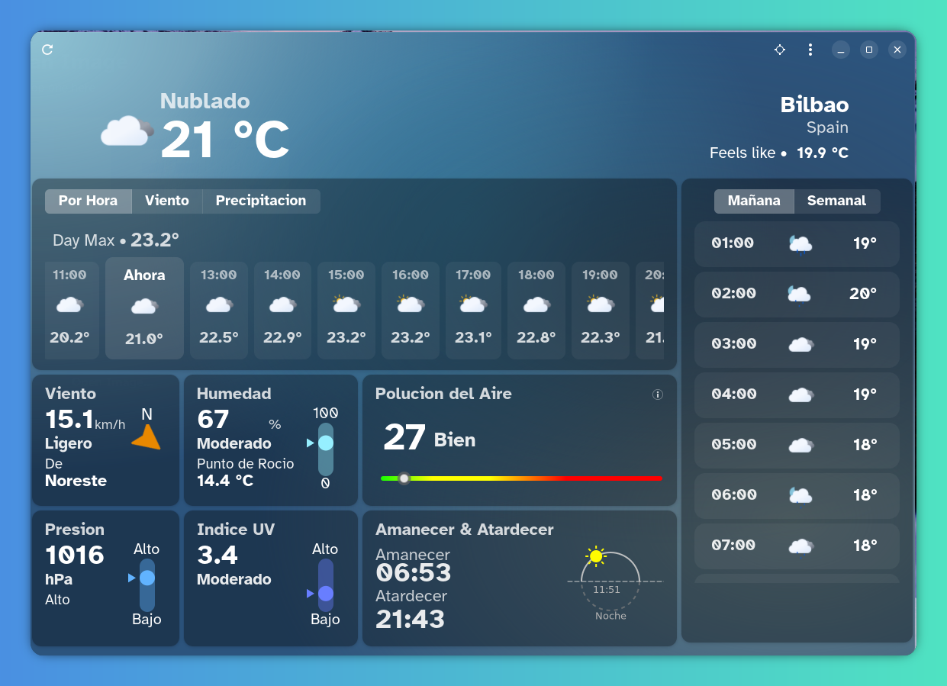Click the Bilbao location name
The image size is (947, 686).
814,105
